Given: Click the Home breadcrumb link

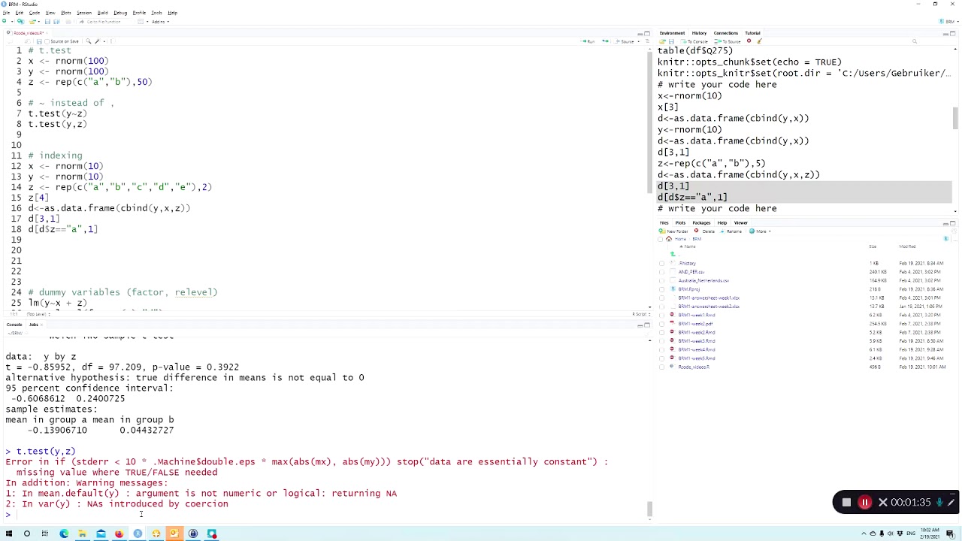Looking at the screenshot, I should click(x=679, y=239).
